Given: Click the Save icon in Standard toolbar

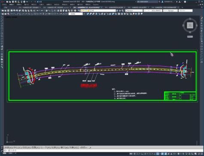Looking at the screenshot, I should [8, 11].
